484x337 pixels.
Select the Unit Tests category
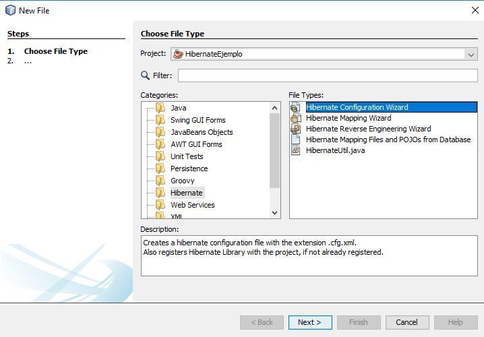[x=187, y=156]
